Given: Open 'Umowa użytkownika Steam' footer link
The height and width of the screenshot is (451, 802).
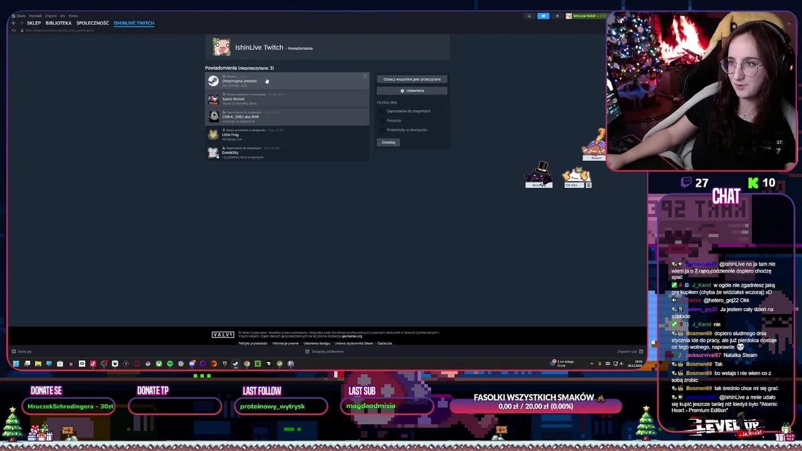Looking at the screenshot, I should [354, 343].
